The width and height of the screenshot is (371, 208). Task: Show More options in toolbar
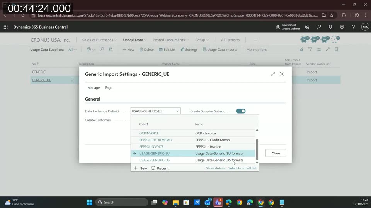[x=257, y=50]
